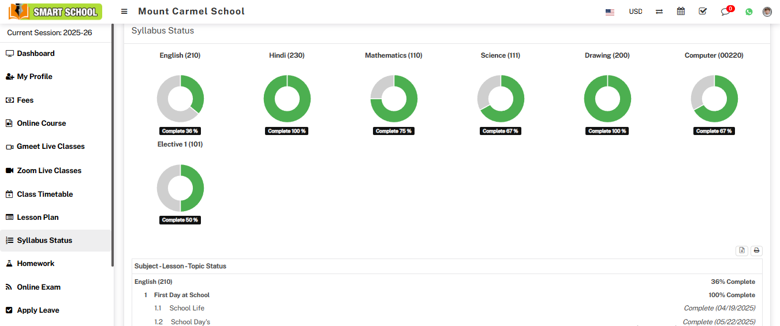The height and width of the screenshot is (326, 780).
Task: Go to Dashboard in sidebar
Action: (36, 54)
